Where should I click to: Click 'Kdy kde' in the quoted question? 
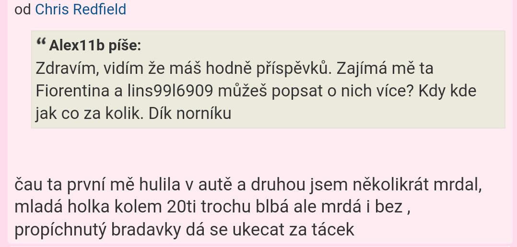tap(447, 91)
